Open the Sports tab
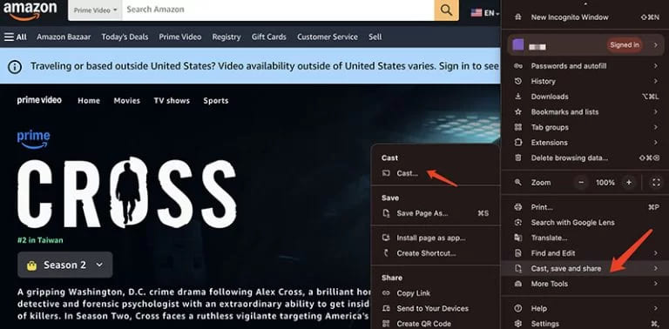The height and width of the screenshot is (329, 669). (x=216, y=101)
